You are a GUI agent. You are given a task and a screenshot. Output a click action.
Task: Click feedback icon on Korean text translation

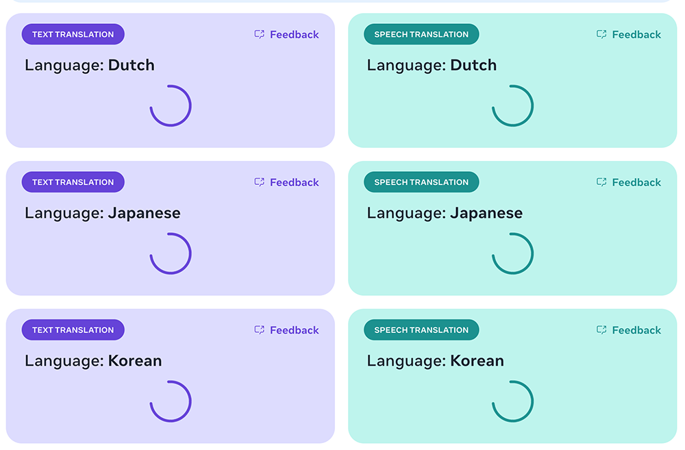(260, 330)
